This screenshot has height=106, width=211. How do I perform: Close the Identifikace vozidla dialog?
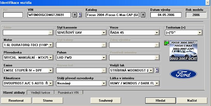click(x=207, y=2)
